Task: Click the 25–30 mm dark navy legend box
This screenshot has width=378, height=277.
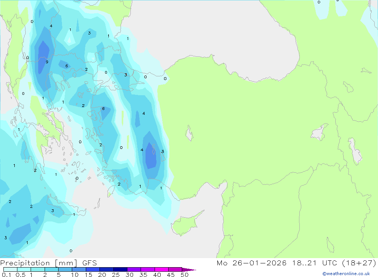Action: 120,269
